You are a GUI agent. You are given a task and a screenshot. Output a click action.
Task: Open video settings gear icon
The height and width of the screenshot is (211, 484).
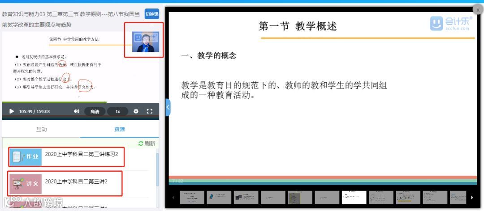point(136,111)
